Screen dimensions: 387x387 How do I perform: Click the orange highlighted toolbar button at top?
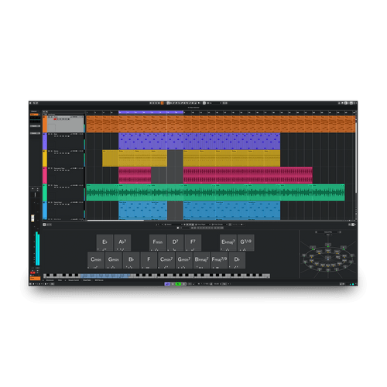163,103
